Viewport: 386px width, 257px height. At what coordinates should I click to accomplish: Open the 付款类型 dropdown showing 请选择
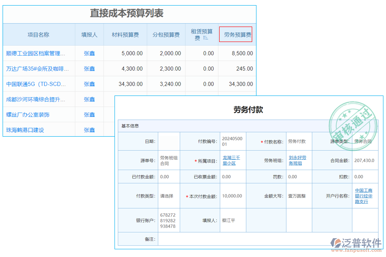(168, 196)
